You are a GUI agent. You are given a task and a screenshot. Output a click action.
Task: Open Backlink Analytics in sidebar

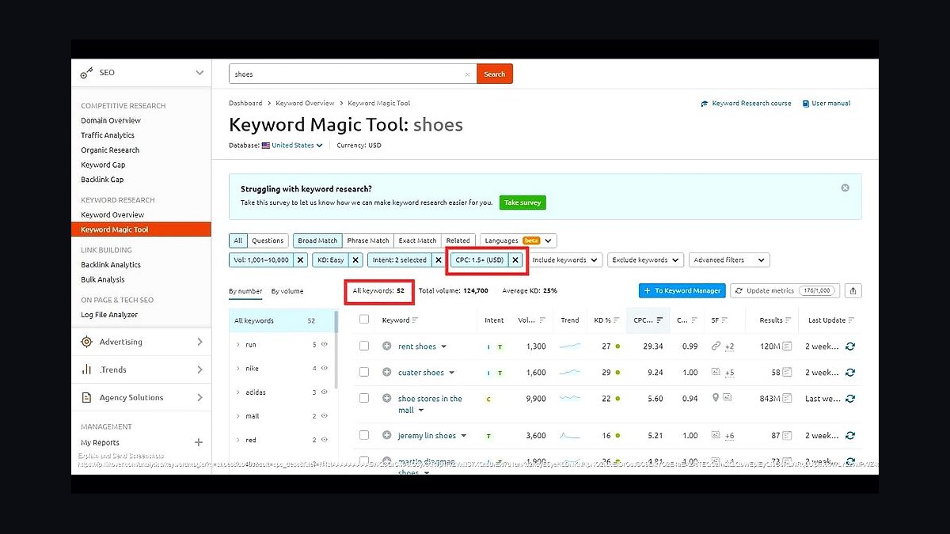point(111,265)
